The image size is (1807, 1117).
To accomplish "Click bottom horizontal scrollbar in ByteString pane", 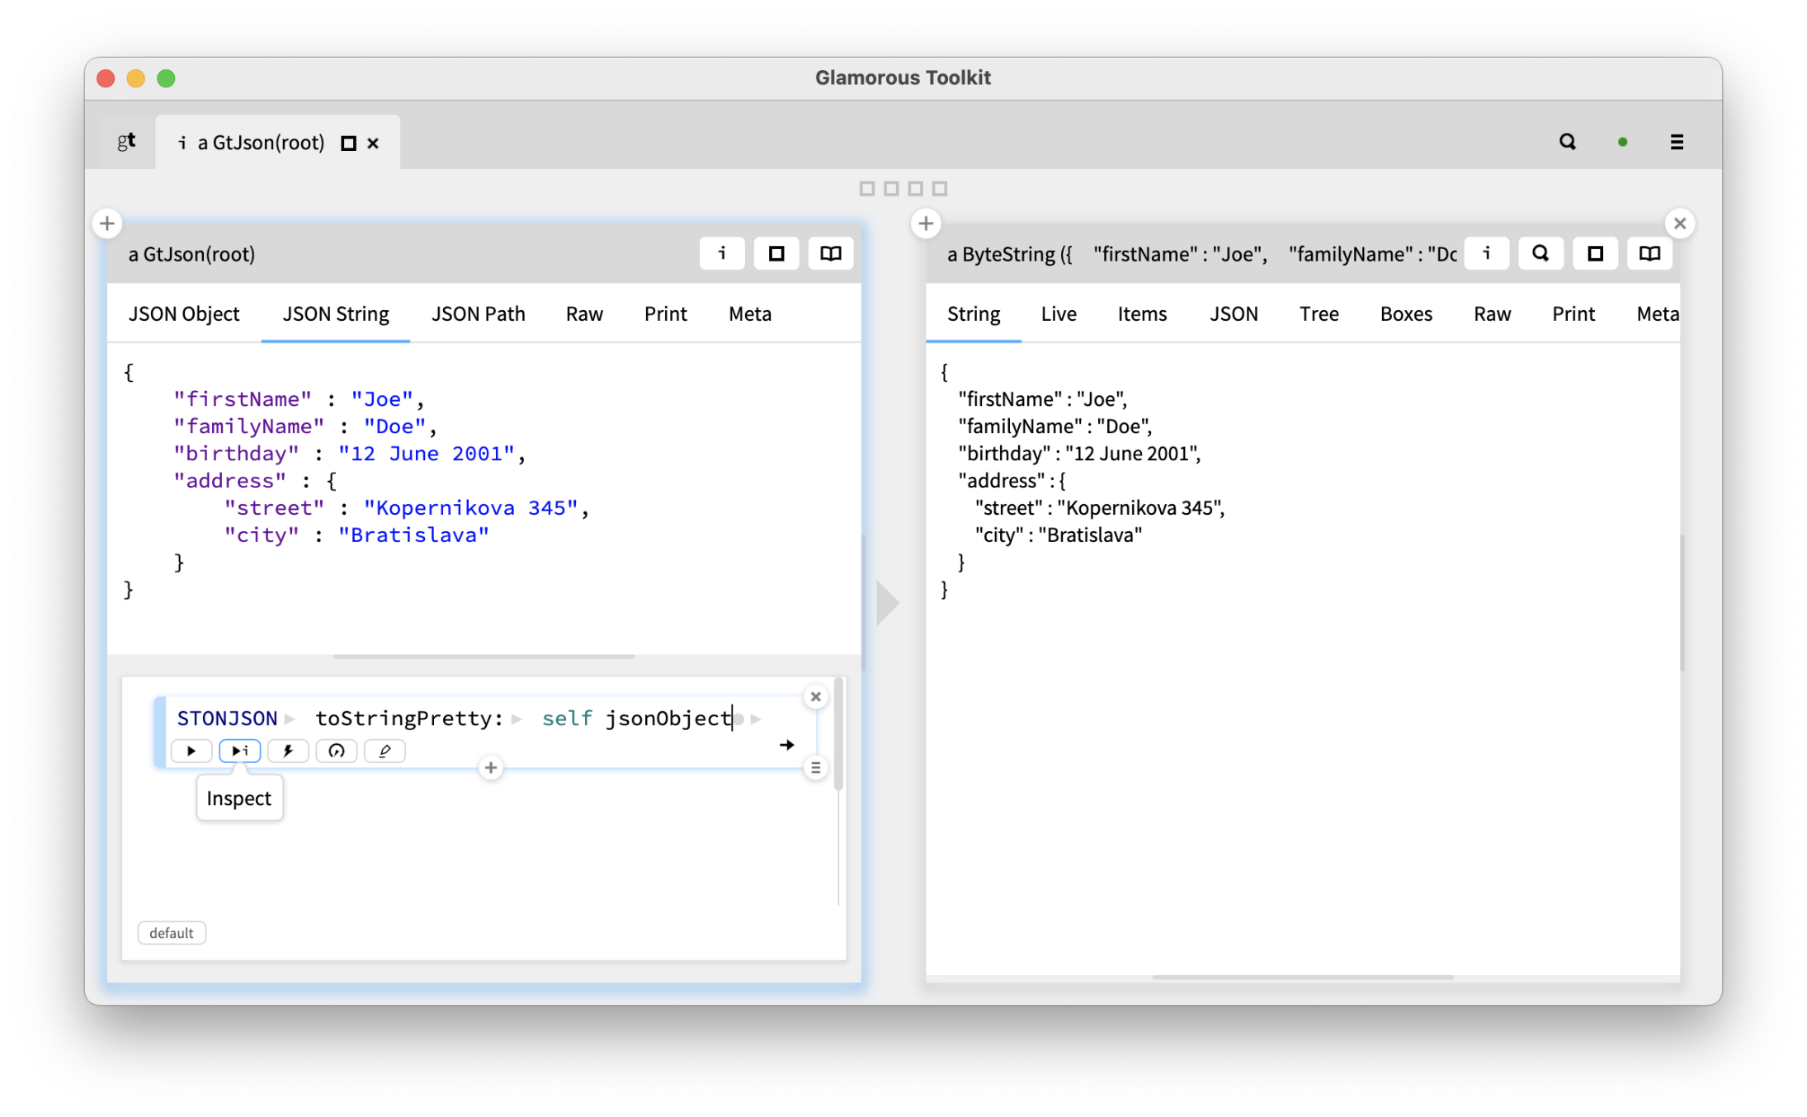I will [1303, 978].
